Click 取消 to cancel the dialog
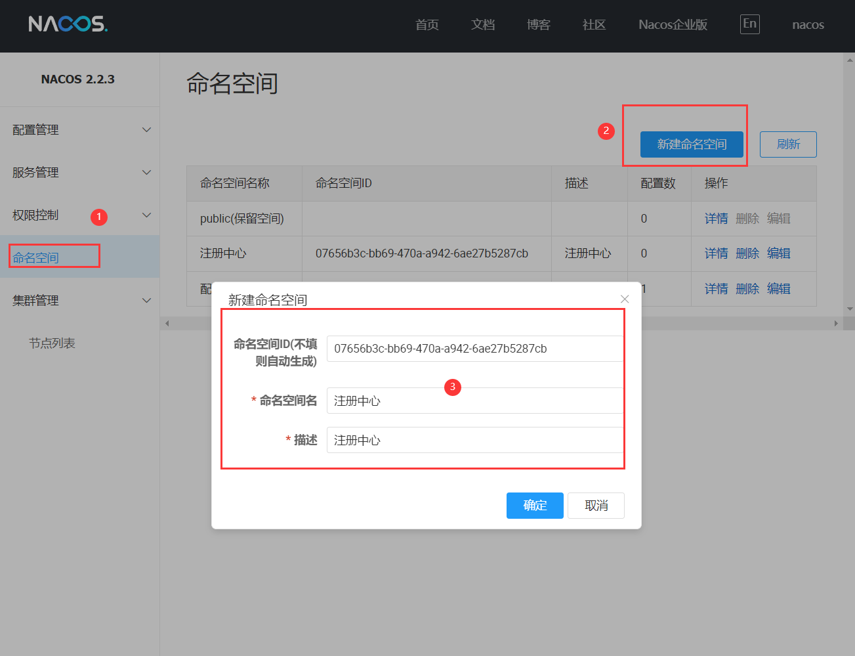 [596, 506]
